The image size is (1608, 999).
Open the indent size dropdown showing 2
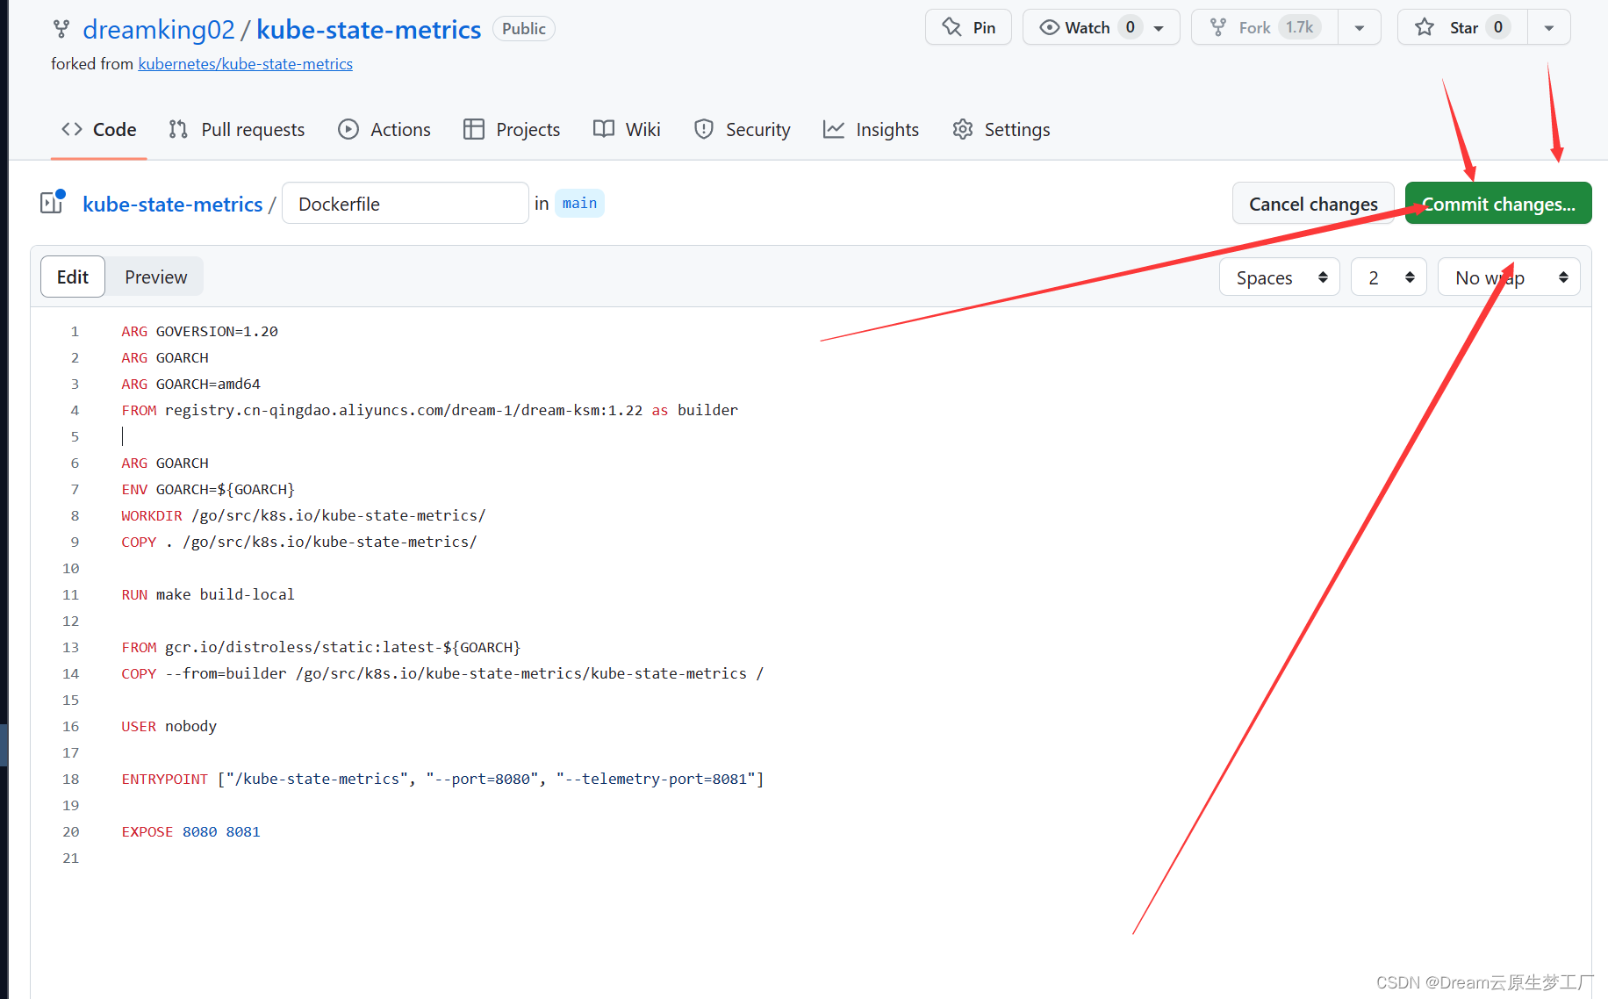tap(1389, 277)
